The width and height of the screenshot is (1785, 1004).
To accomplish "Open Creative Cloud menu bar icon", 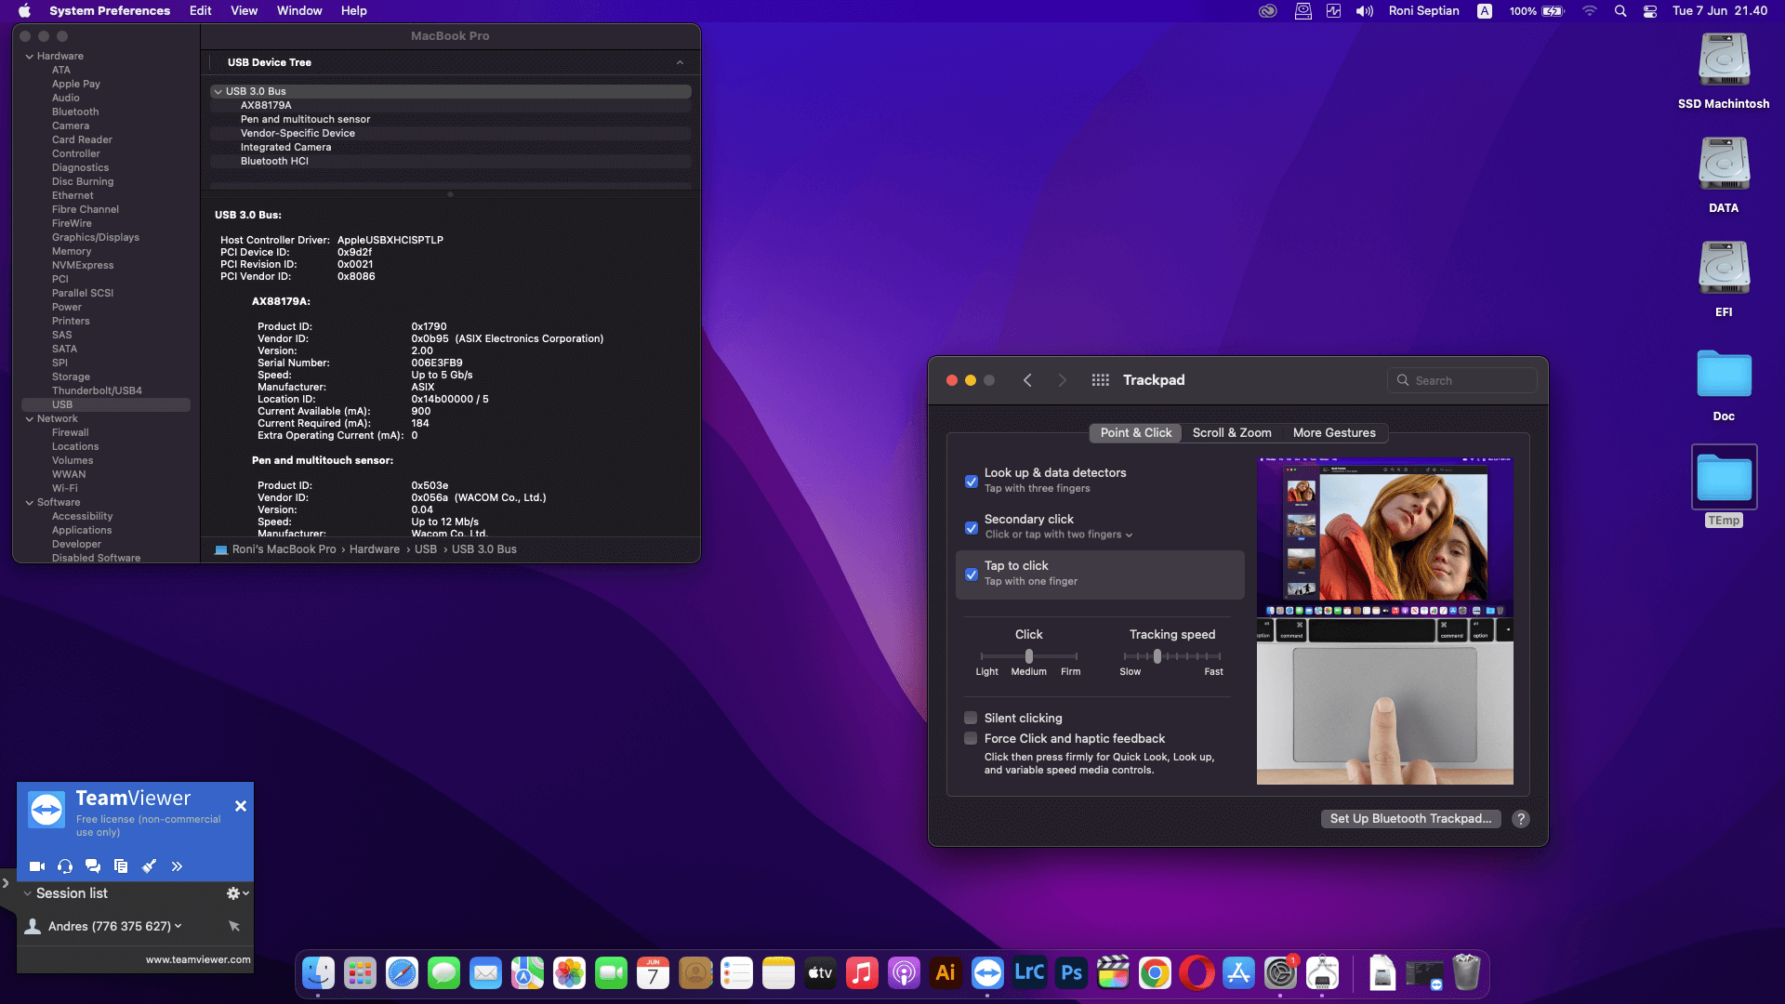I will [x=1268, y=11].
